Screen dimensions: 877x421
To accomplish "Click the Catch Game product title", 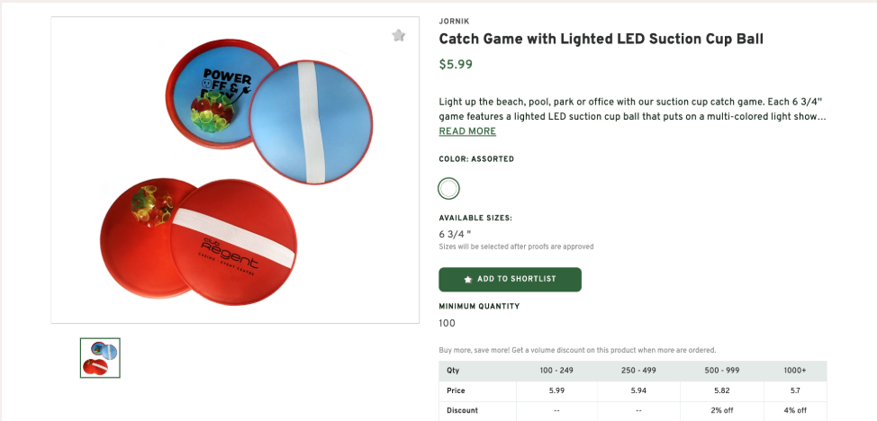I will [601, 39].
